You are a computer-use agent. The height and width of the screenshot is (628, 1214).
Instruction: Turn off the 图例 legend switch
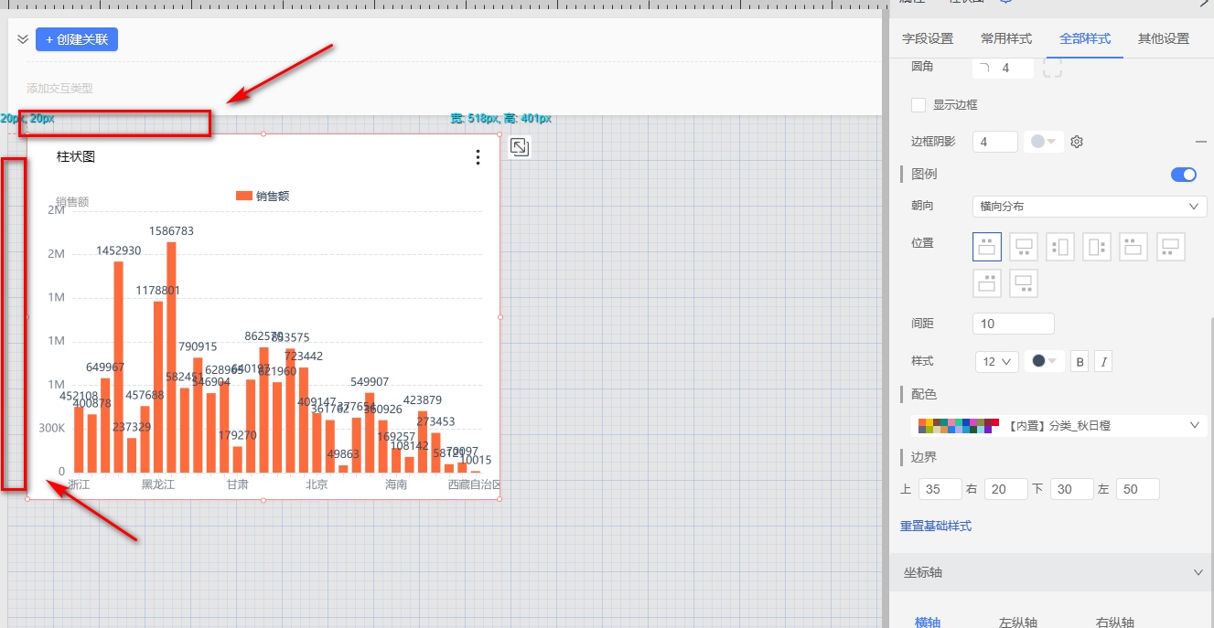click(x=1183, y=175)
